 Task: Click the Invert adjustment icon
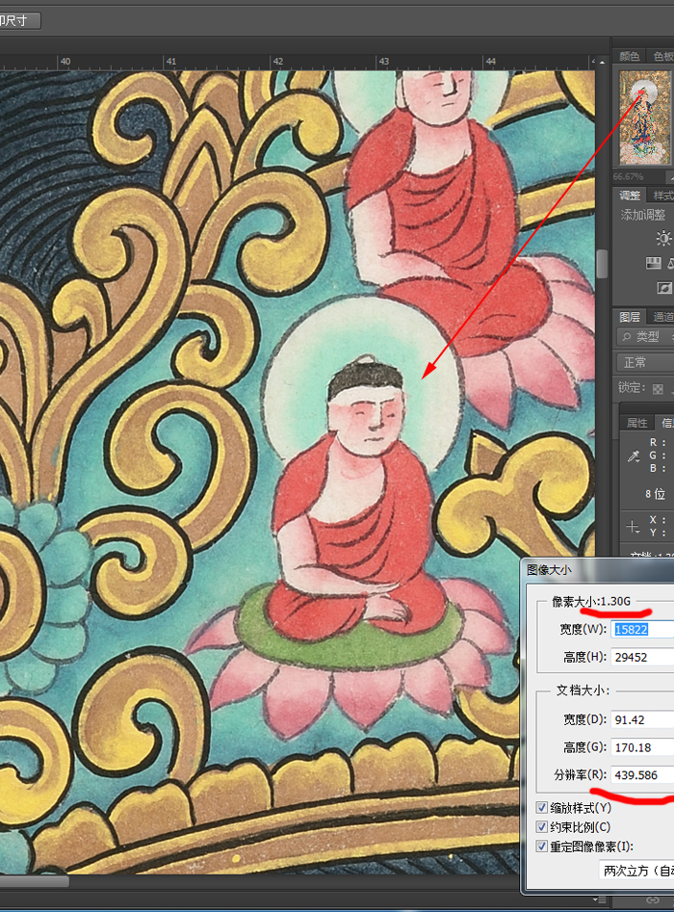[x=664, y=288]
